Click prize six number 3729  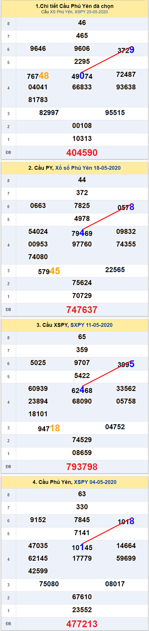click(126, 50)
